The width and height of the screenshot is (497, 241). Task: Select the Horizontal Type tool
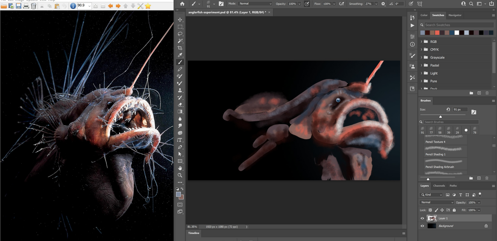[180, 140]
